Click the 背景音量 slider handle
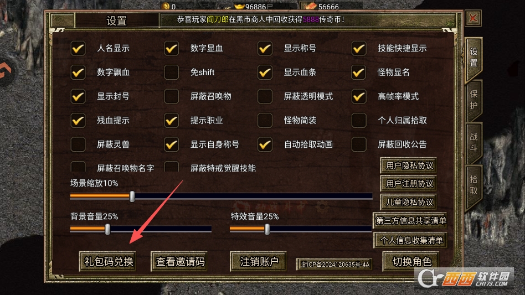Image resolution: width=525 pixels, height=295 pixels. [107, 229]
